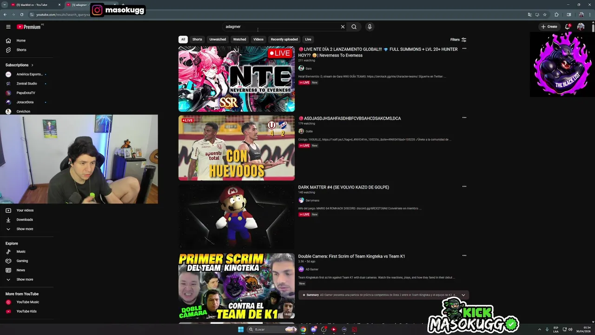Open search Filters
The image size is (595, 335).
(458, 40)
